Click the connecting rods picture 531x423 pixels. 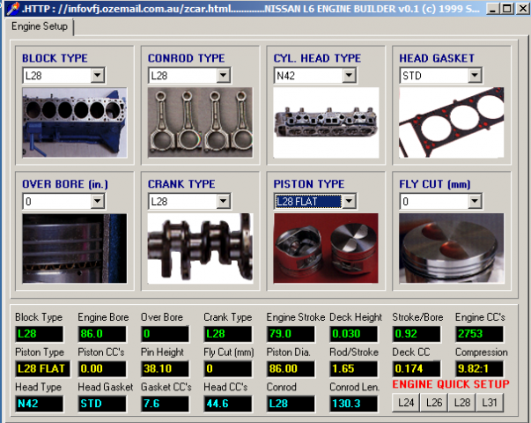[200, 121]
